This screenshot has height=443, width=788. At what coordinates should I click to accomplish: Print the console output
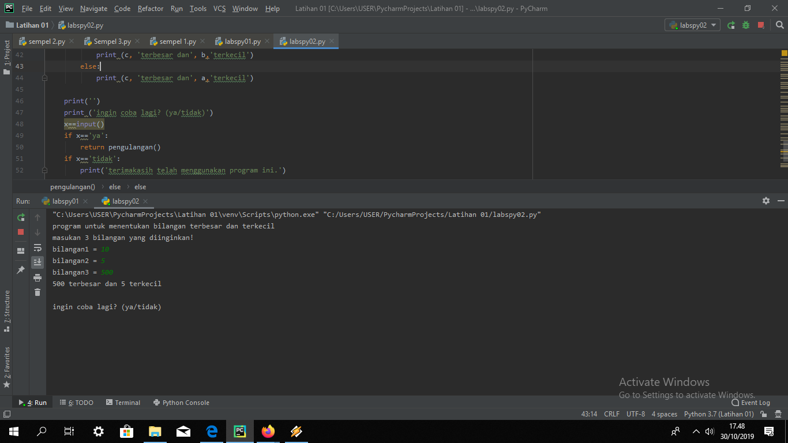coord(37,277)
